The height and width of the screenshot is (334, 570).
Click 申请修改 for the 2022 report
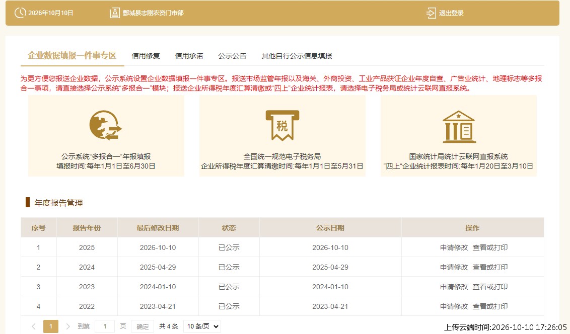[454, 306]
